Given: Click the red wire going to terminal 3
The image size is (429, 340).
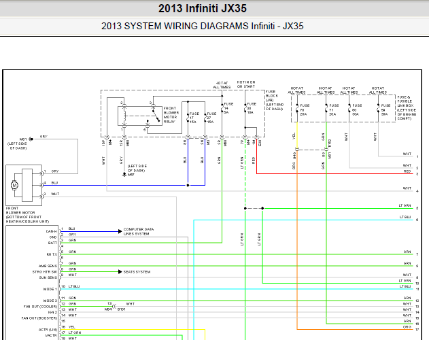Looking at the screenshot, I should (334, 174).
